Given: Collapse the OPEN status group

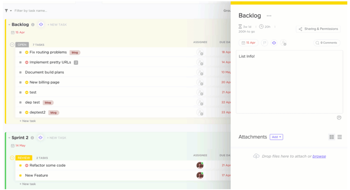Looking at the screenshot, I should 12,45.
